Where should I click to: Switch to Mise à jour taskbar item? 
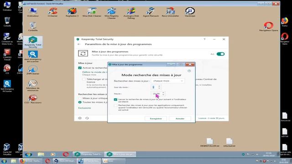pyautogui.click(x=120, y=154)
